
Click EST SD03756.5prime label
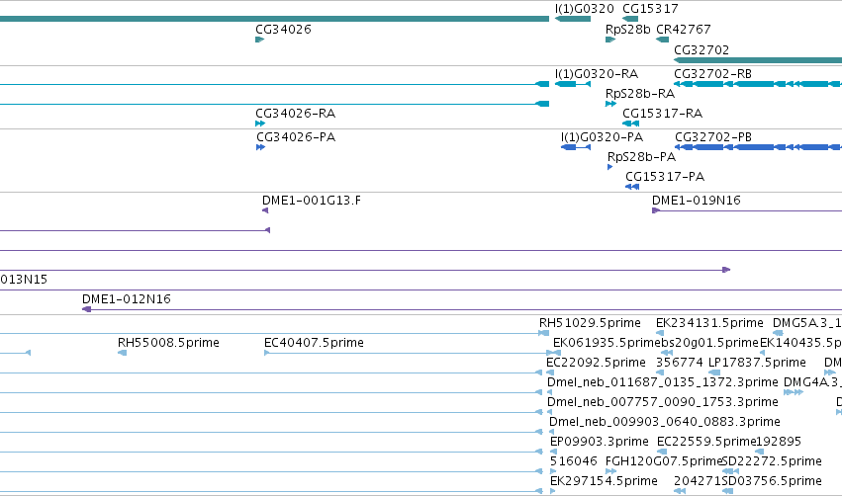[772, 481]
